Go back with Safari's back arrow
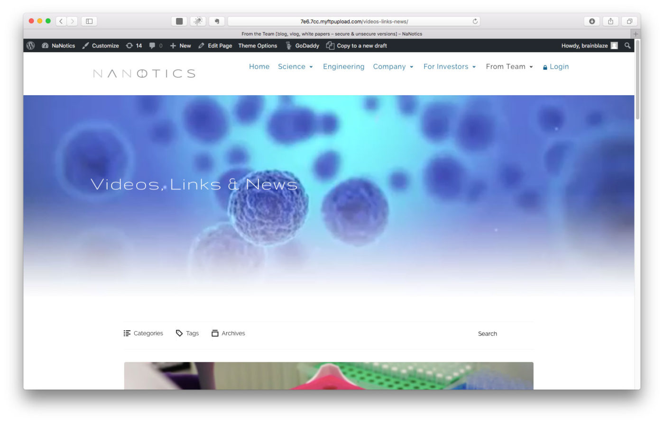Viewport: 664px width, 423px height. 61,21
